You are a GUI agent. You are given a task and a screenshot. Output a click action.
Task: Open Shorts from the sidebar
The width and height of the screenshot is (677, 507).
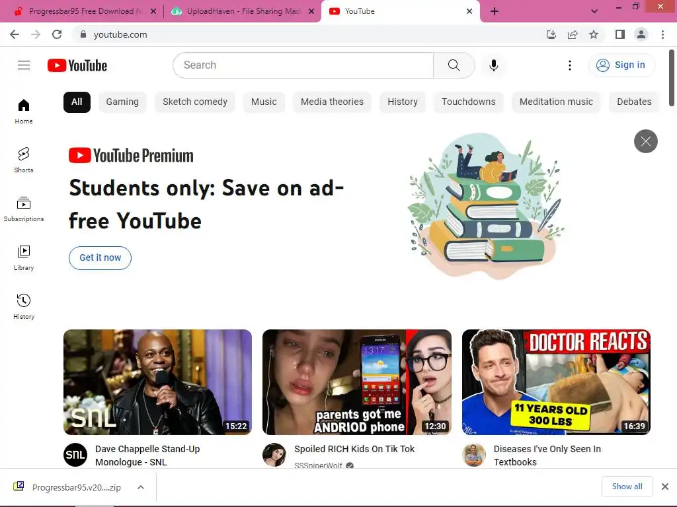point(24,160)
